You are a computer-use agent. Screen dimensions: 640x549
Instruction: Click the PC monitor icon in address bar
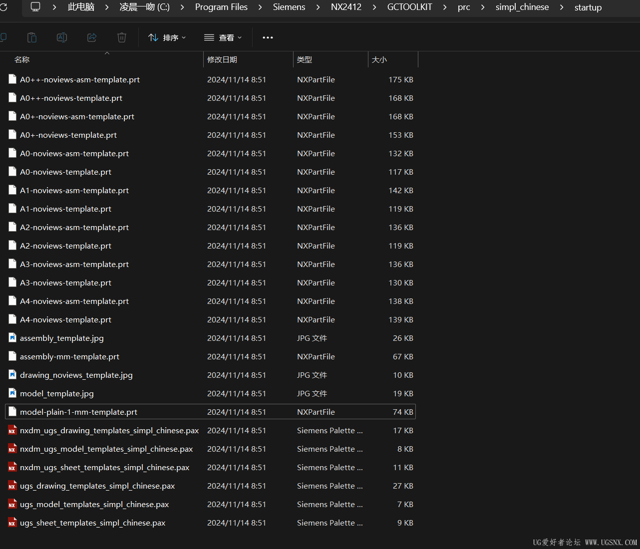point(35,7)
